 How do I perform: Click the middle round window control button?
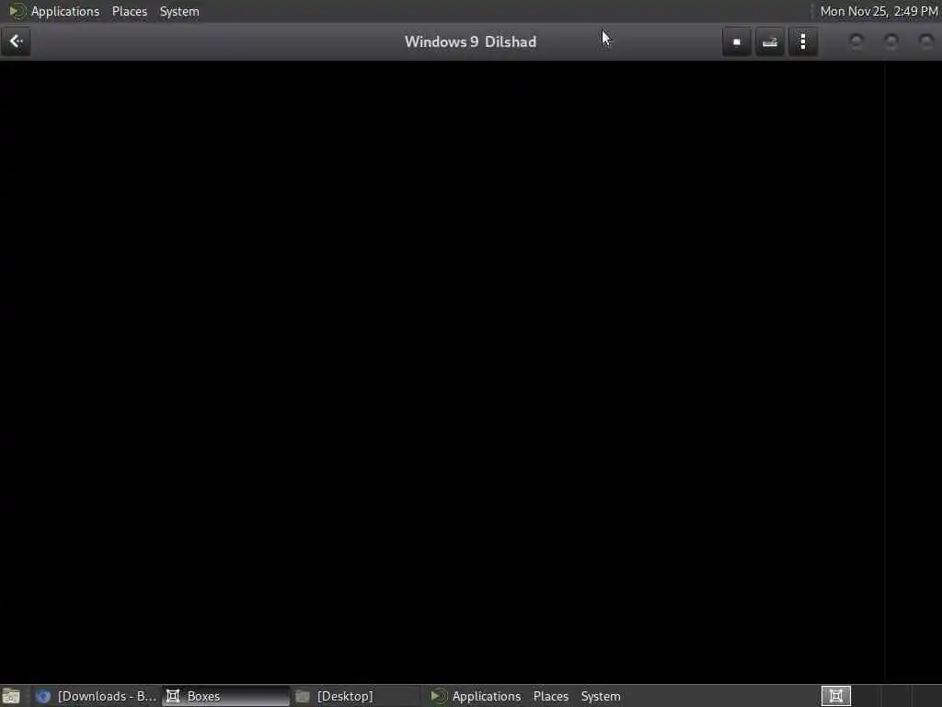(x=891, y=41)
